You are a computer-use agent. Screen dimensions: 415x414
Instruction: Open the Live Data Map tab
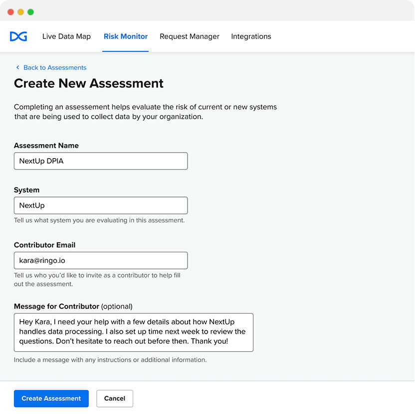66,36
